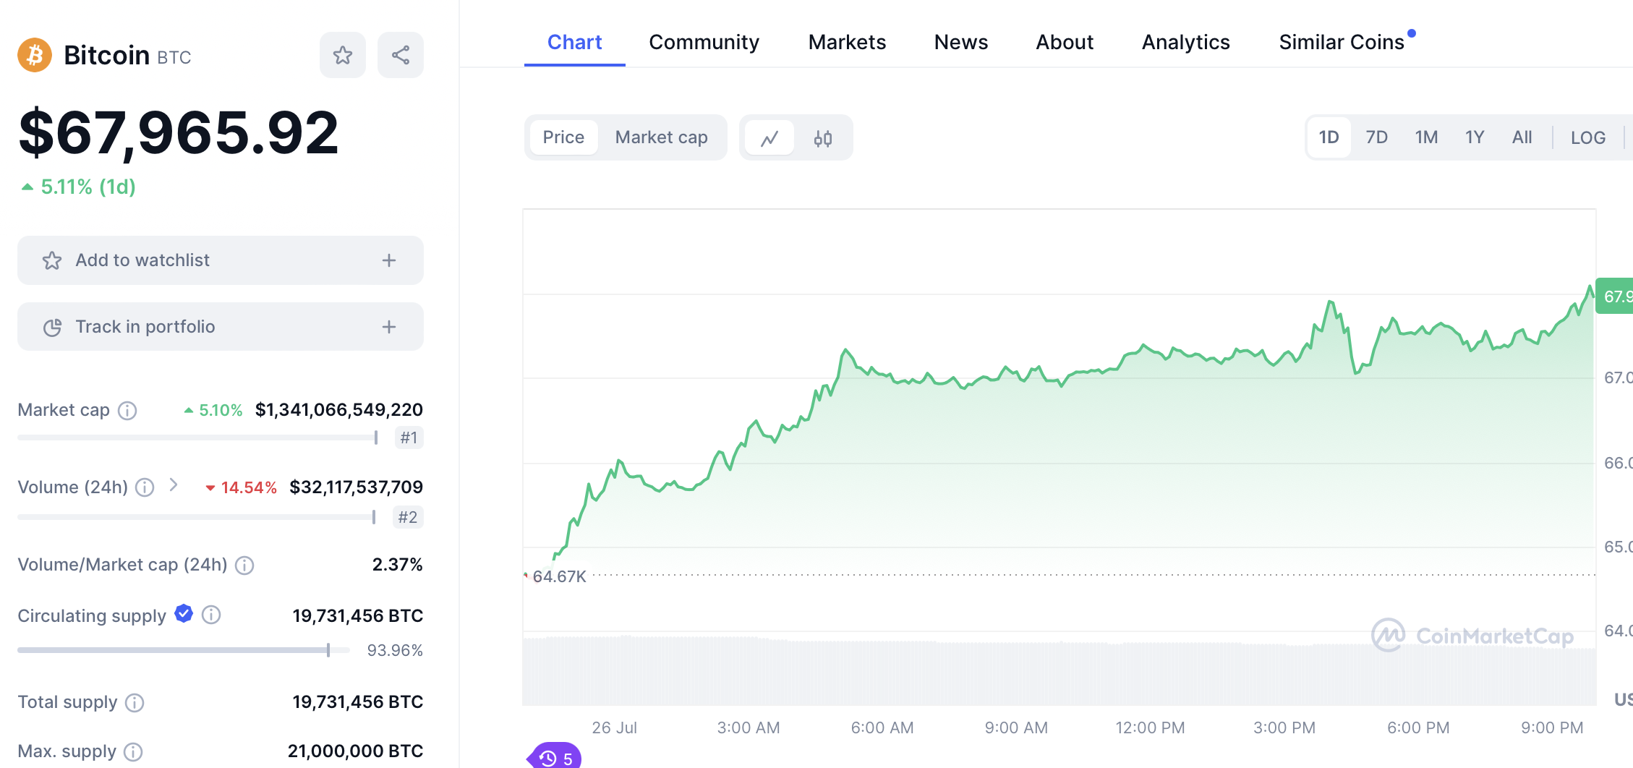The height and width of the screenshot is (768, 1633).
Task: Select the 7D time range
Action: [x=1376, y=137]
